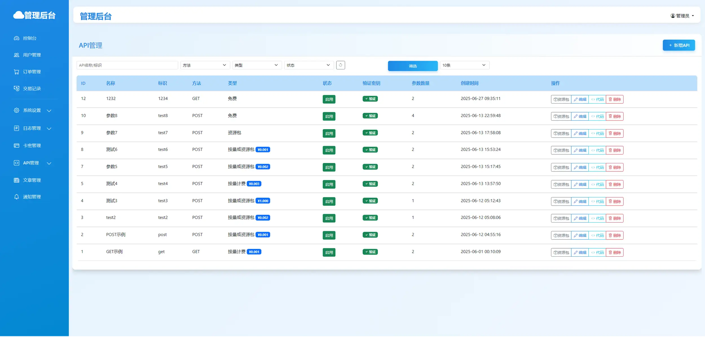
Task: Toggle the 验证 key badge for test2
Action: click(x=370, y=218)
